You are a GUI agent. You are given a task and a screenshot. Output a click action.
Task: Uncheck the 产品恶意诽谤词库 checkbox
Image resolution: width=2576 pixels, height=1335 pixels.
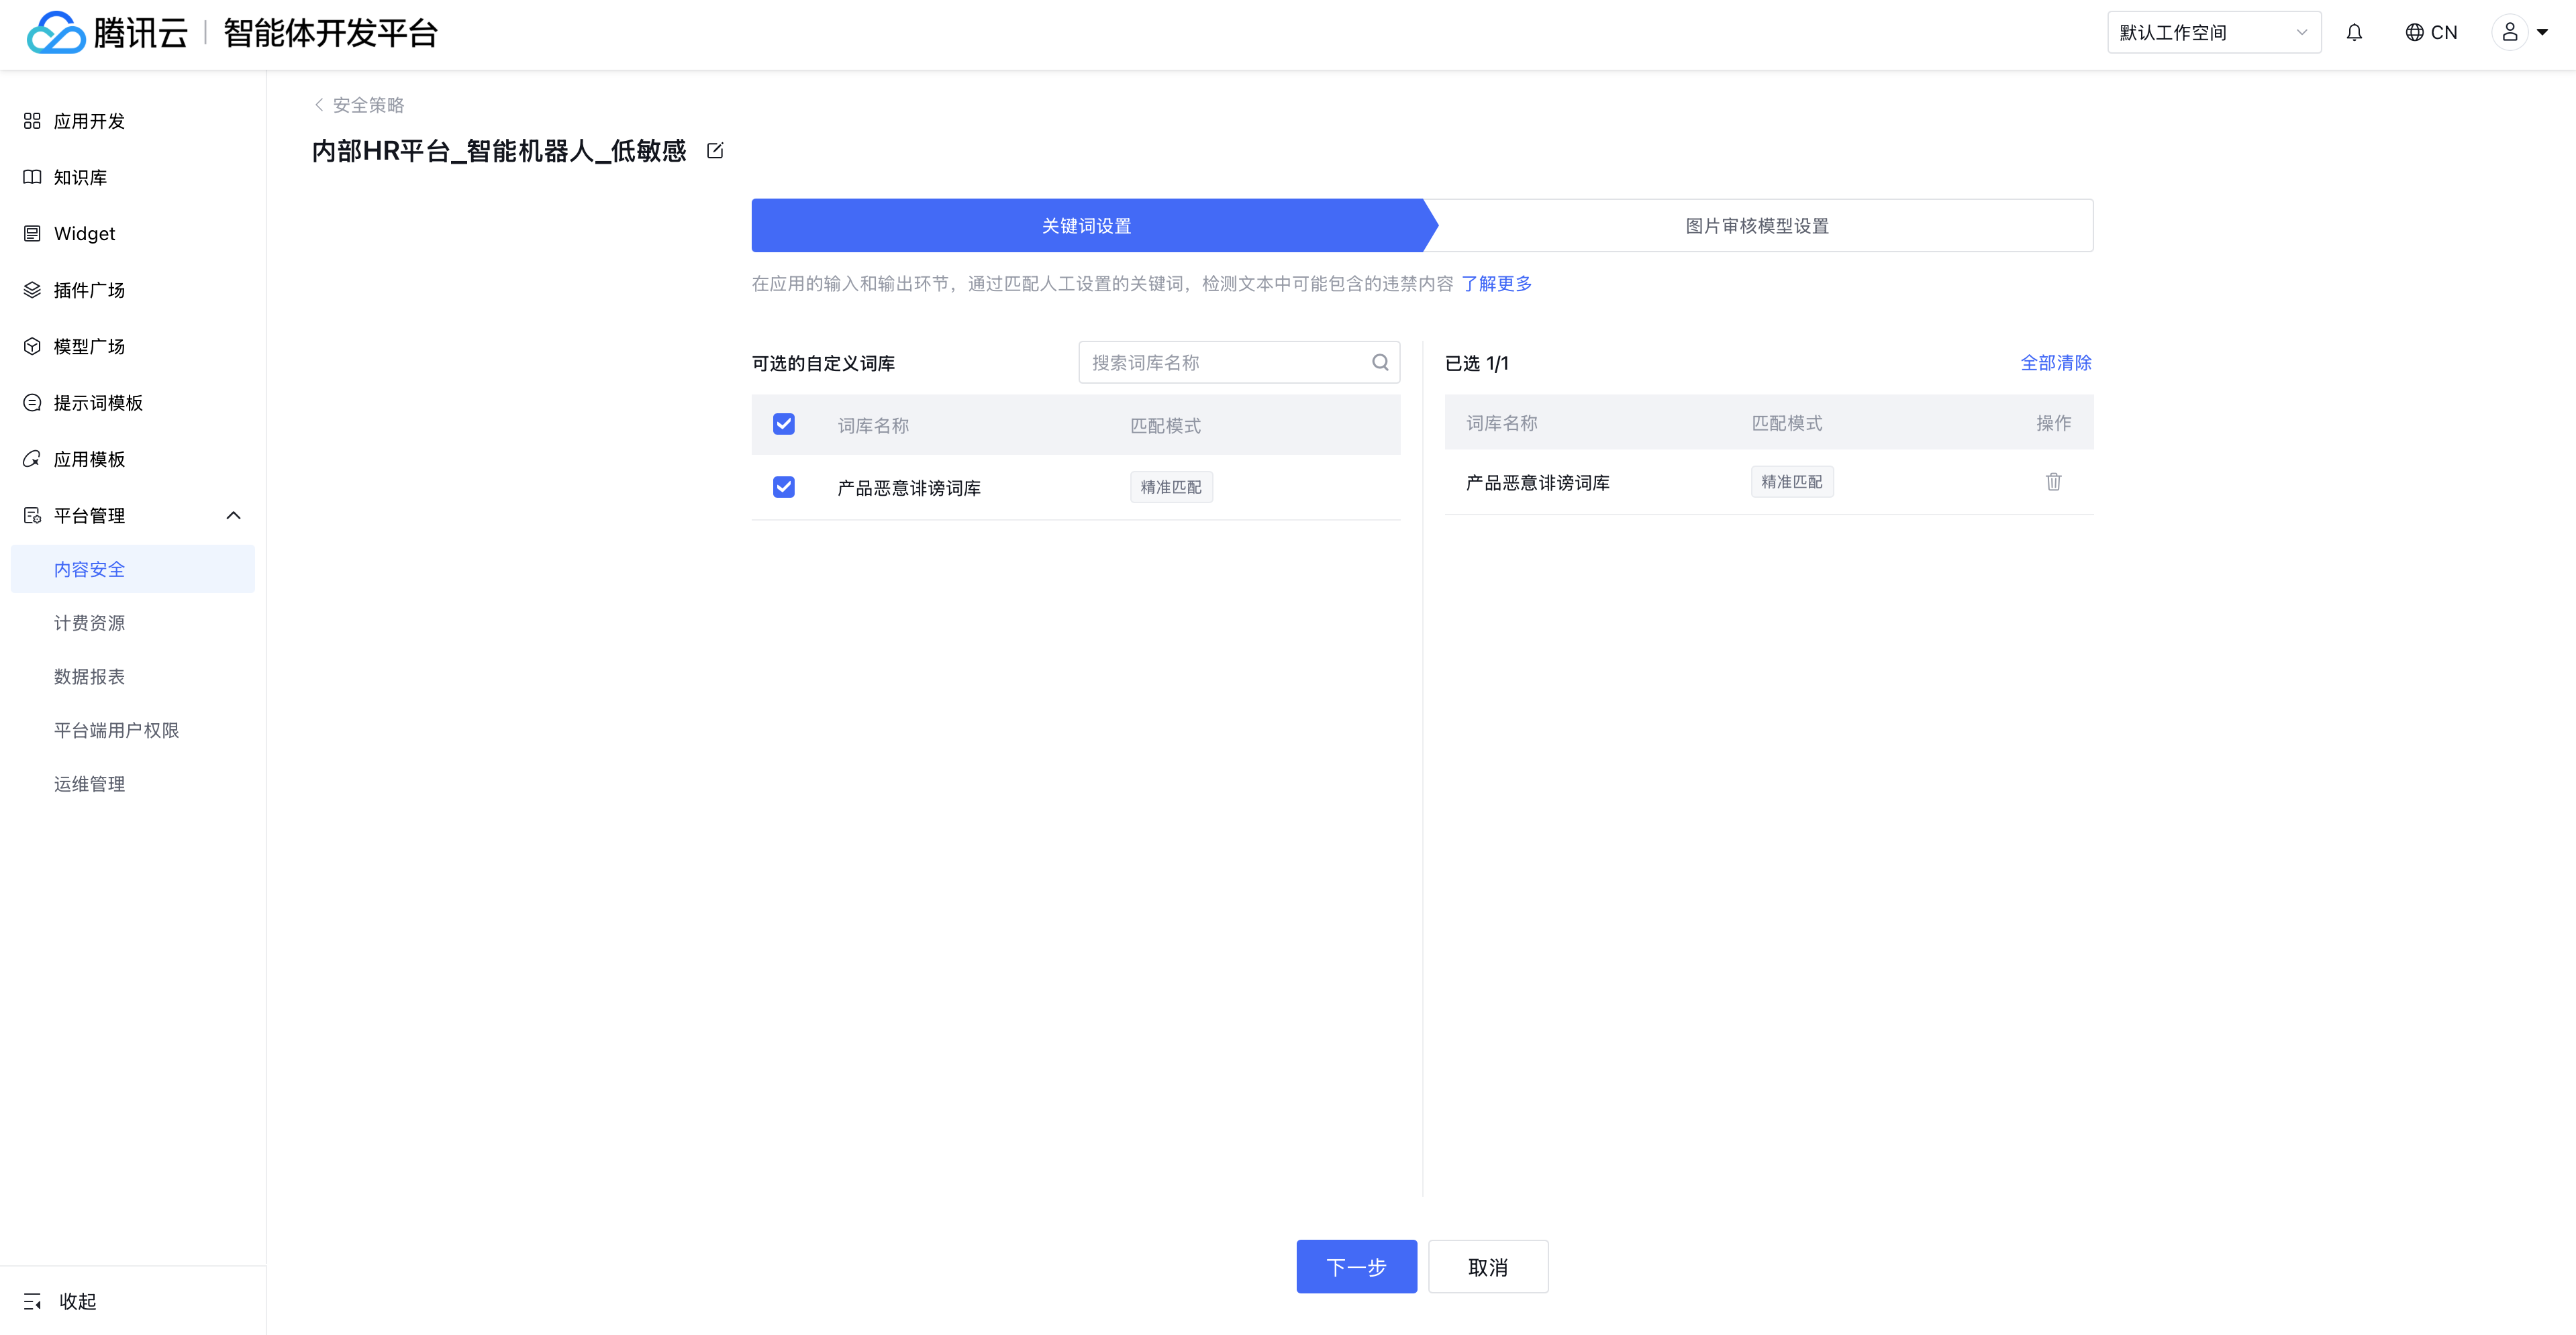(x=784, y=488)
